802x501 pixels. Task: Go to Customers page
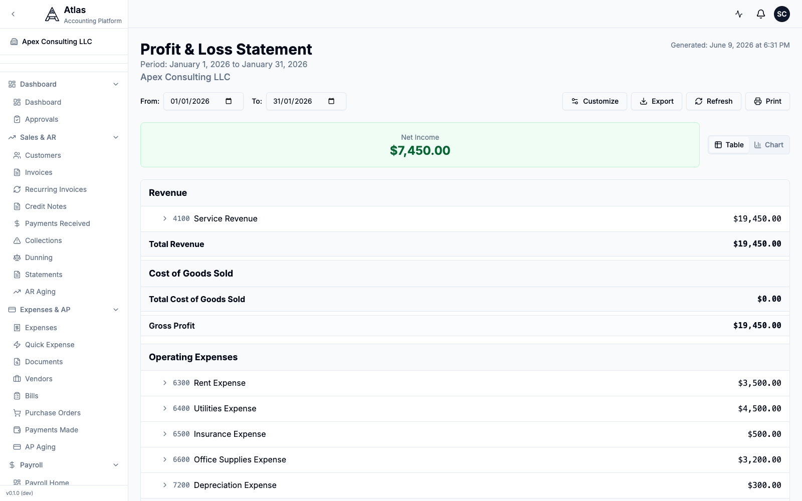43,155
